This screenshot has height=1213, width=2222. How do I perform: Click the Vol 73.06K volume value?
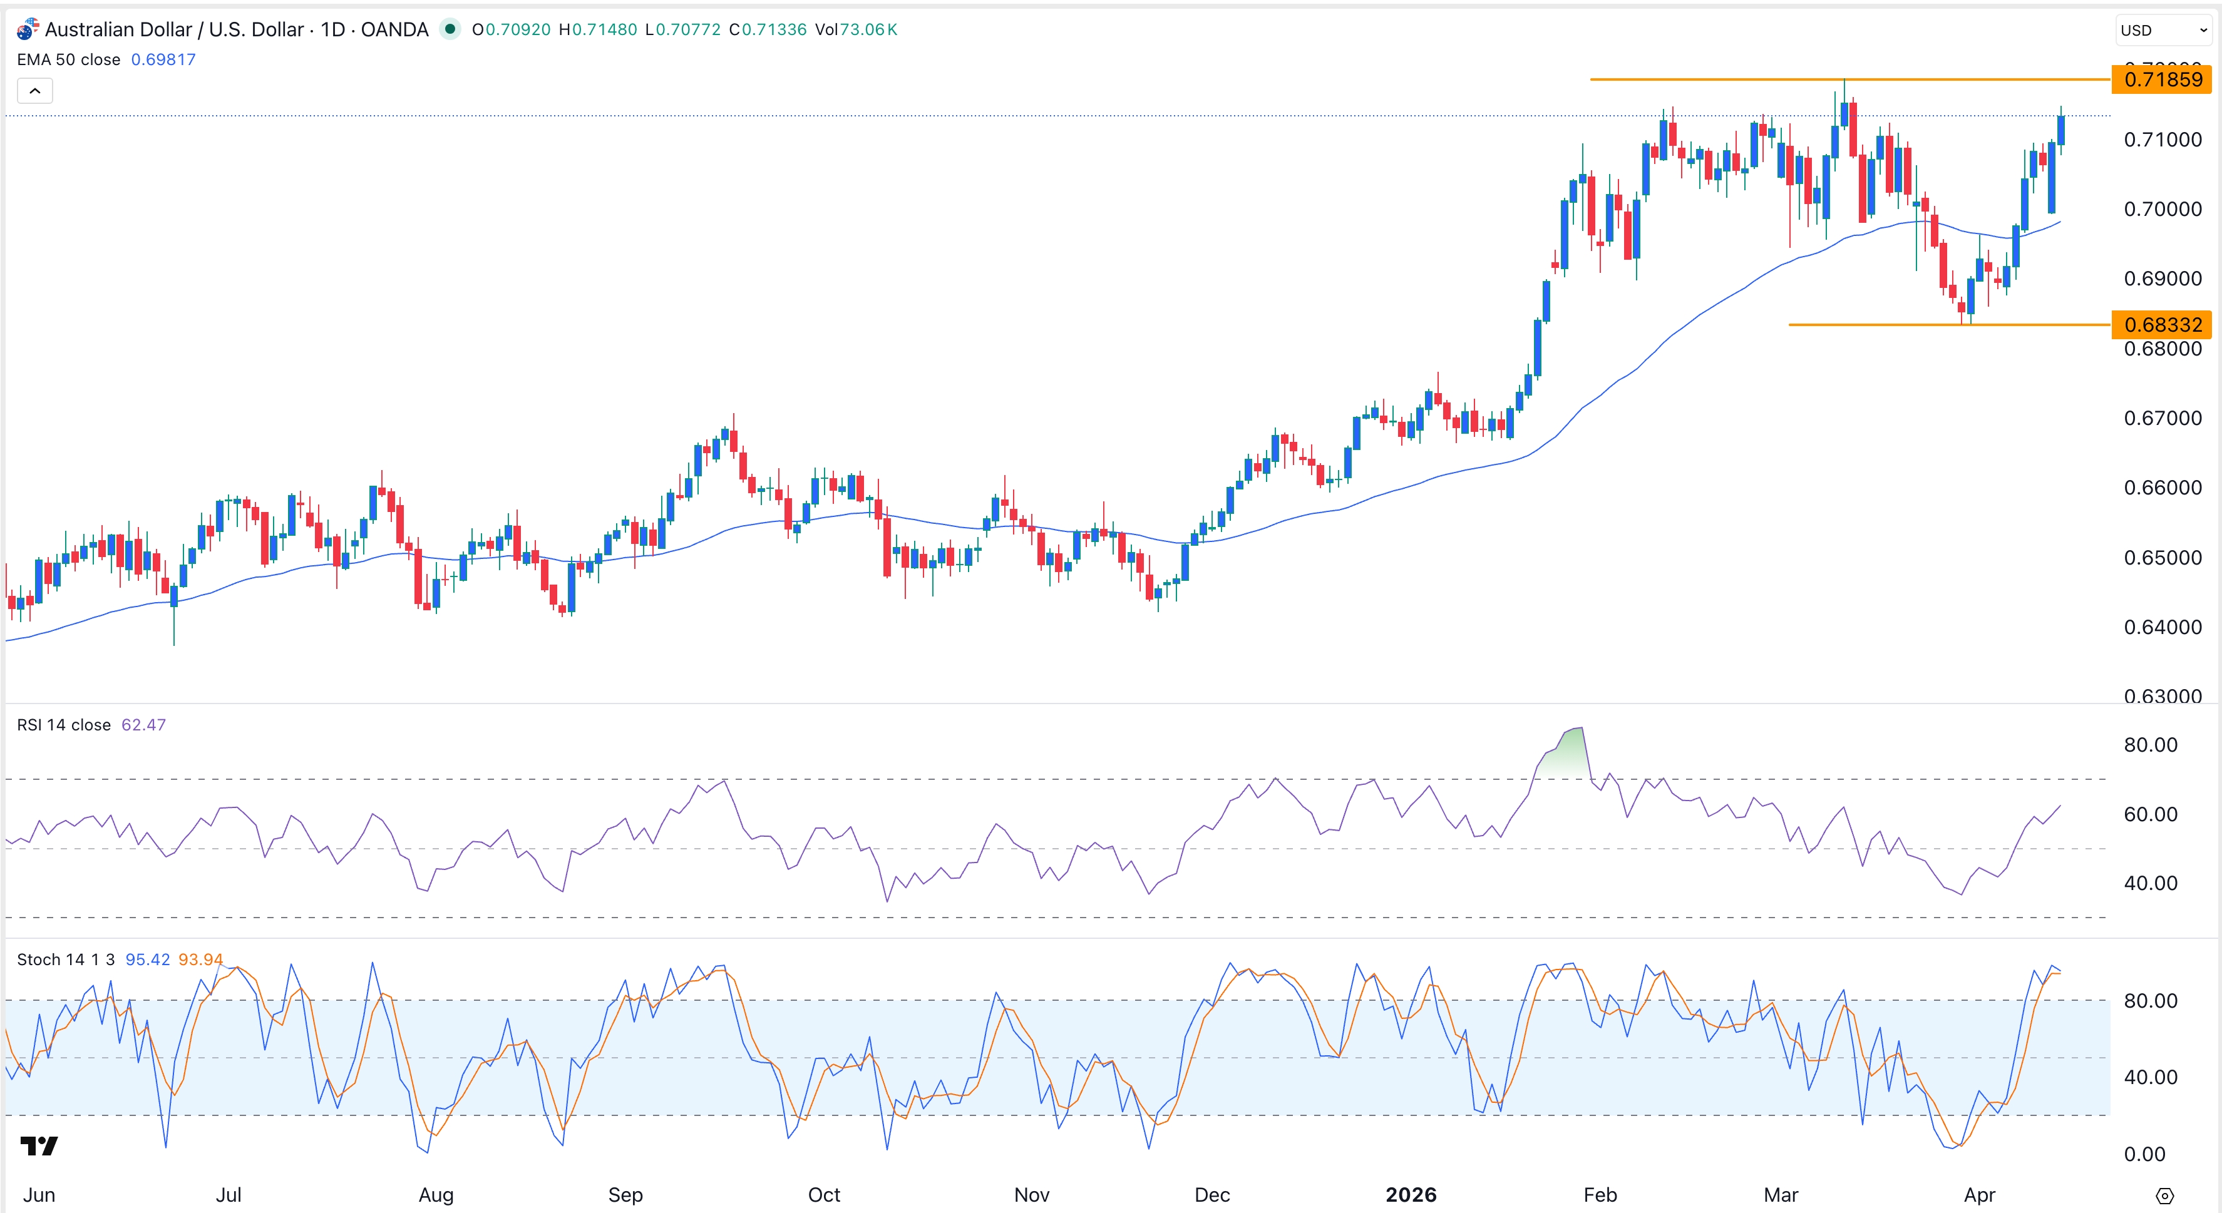(856, 28)
